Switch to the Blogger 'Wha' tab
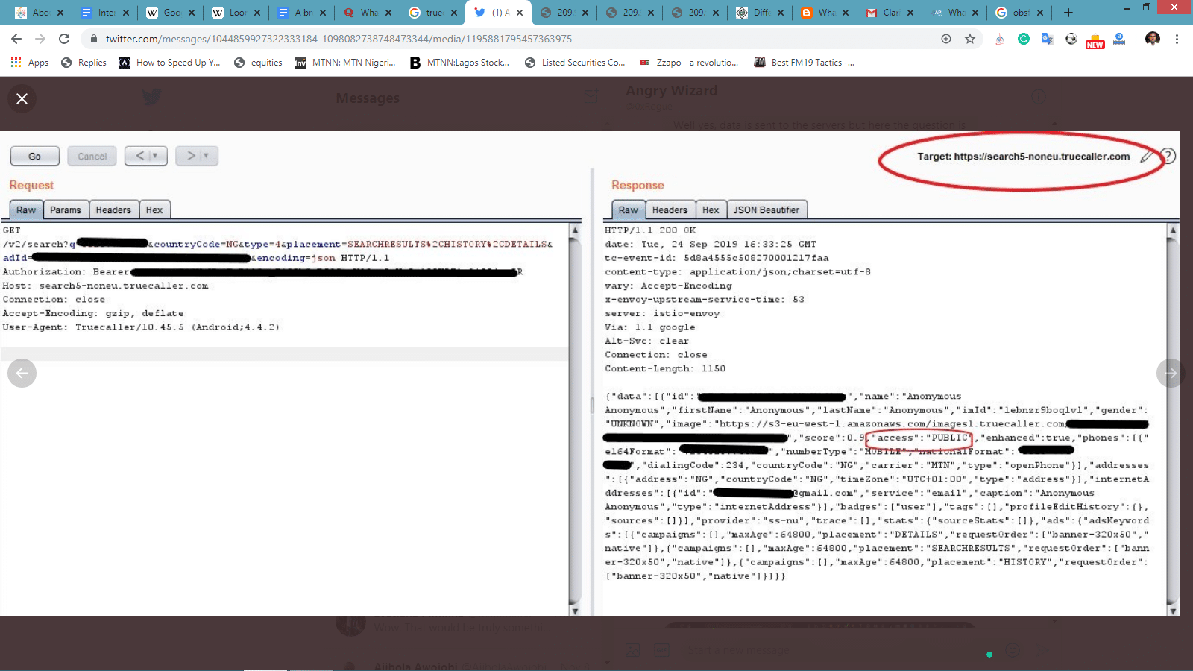This screenshot has height=671, width=1193. [x=824, y=13]
